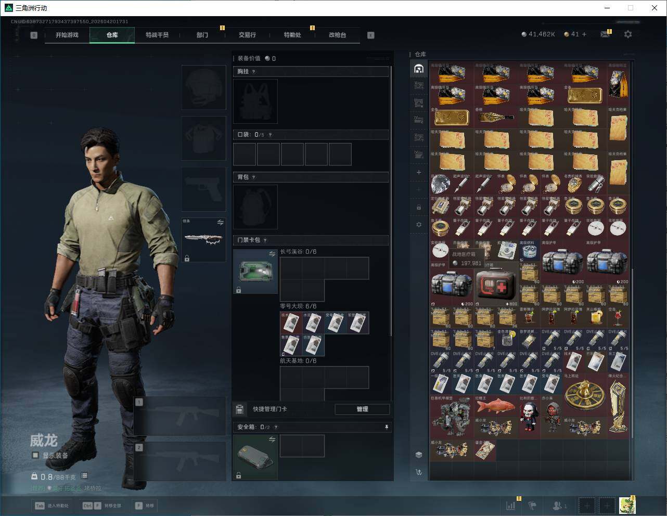The height and width of the screenshot is (516, 667).
Task: Click the body armor equipment slot
Action: pos(203,138)
